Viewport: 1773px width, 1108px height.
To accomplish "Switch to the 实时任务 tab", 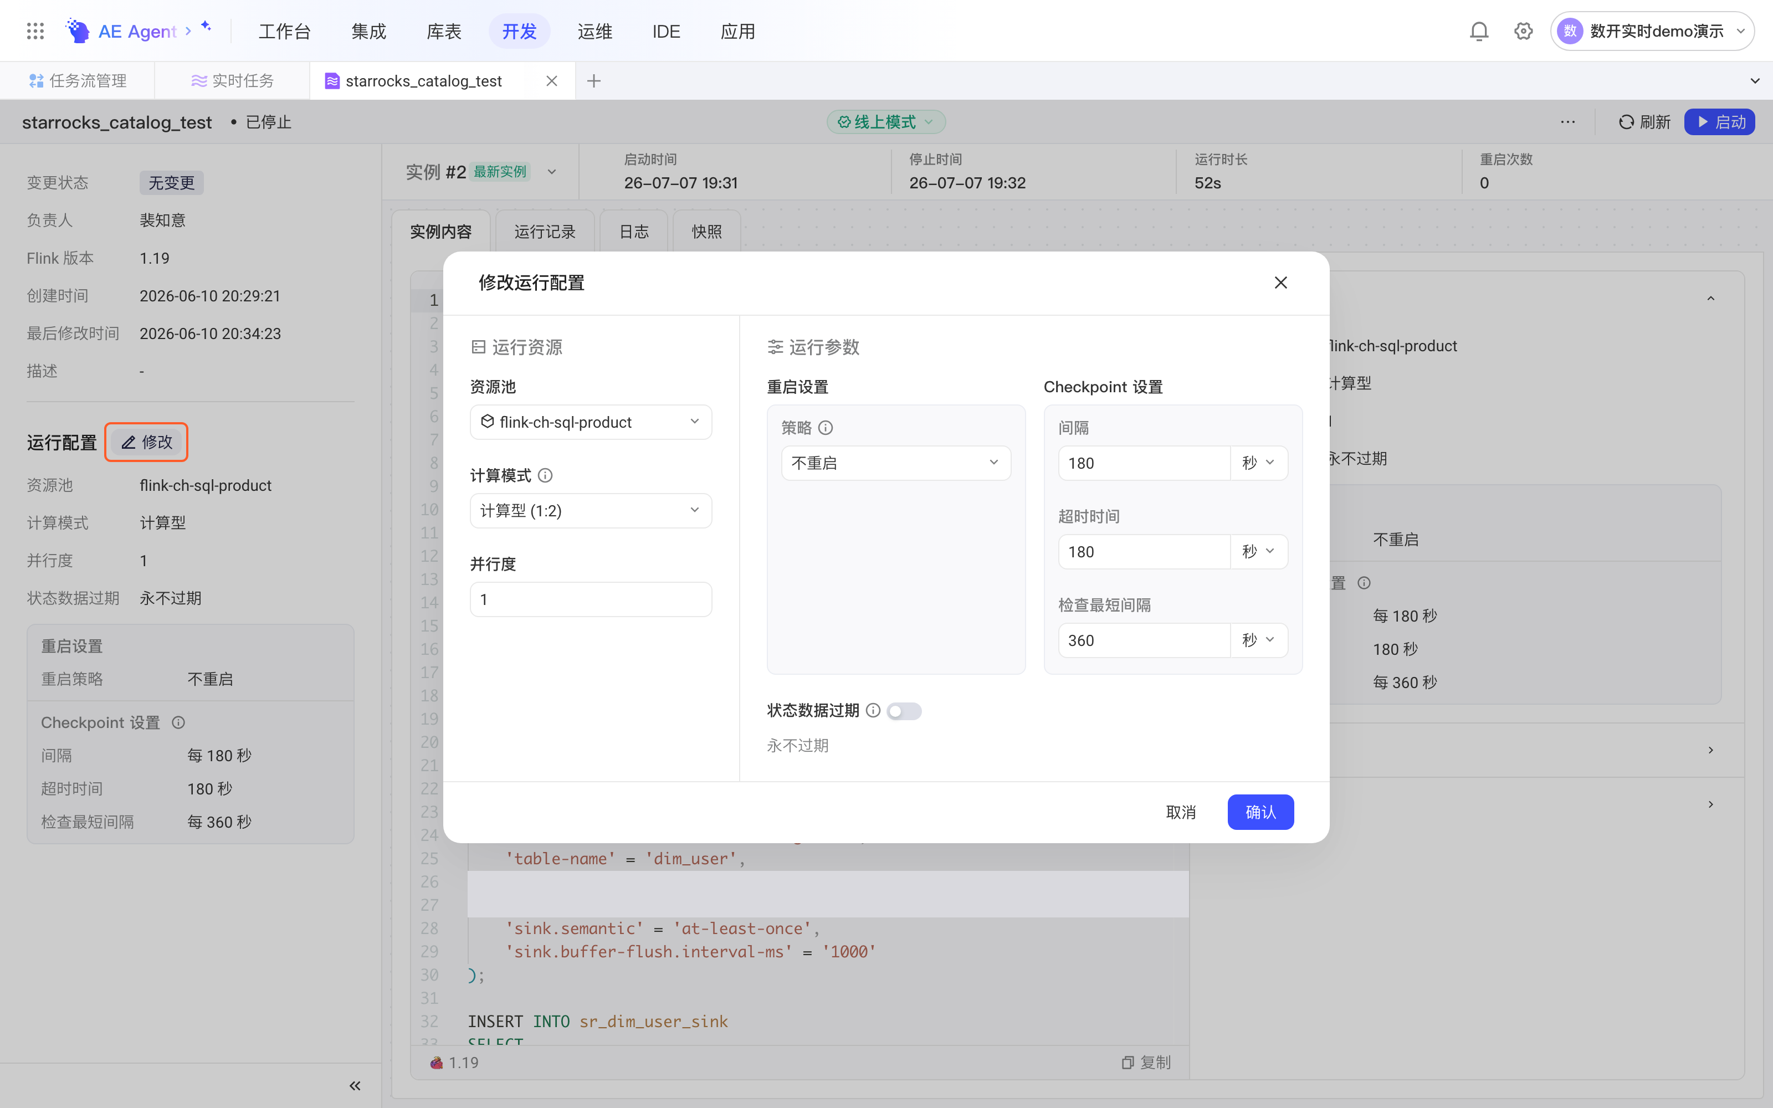I will pyautogui.click(x=232, y=81).
